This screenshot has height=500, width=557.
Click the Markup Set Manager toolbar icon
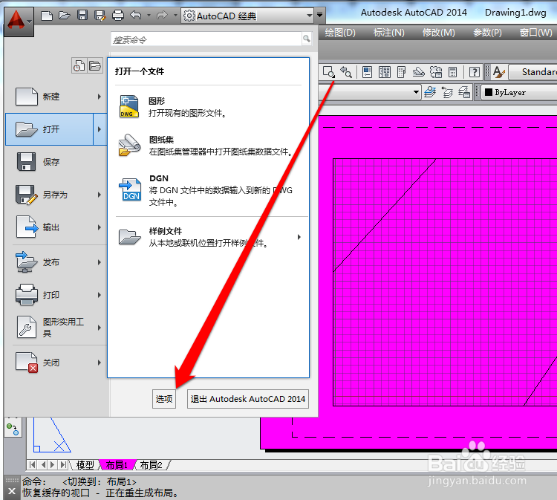pos(436,72)
